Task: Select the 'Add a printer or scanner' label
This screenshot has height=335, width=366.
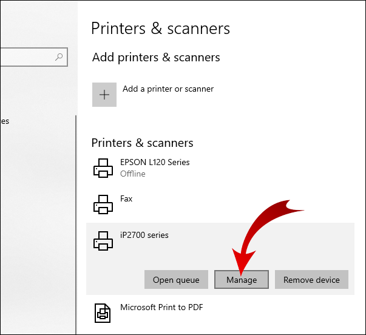Action: pyautogui.click(x=168, y=89)
